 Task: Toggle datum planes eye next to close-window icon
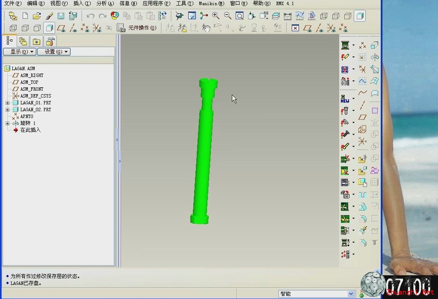click(x=308, y=28)
